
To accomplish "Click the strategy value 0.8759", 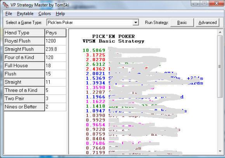I will [x=95, y=134].
